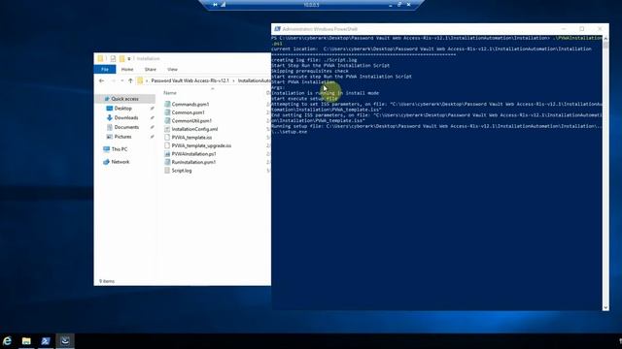Click the Back arrow in File Explorer

[x=101, y=80]
